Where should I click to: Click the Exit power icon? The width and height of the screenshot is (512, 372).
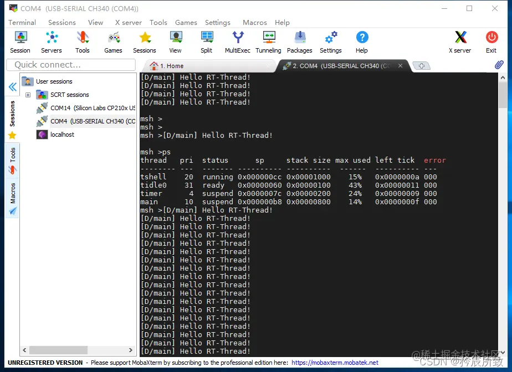(491, 42)
